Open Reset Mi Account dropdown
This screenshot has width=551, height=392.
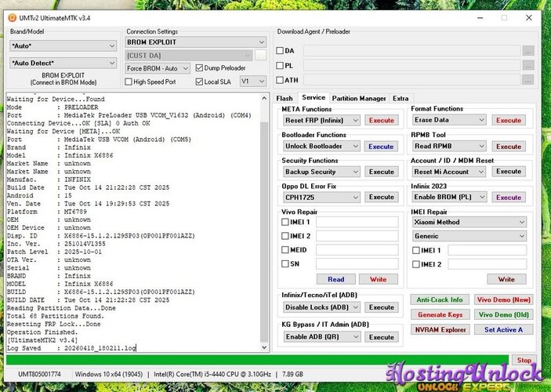(x=449, y=172)
